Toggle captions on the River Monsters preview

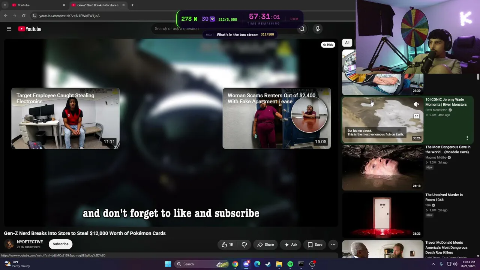pos(417,116)
